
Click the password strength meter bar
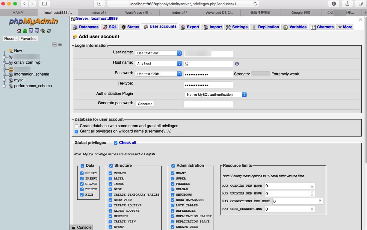[x=260, y=74]
